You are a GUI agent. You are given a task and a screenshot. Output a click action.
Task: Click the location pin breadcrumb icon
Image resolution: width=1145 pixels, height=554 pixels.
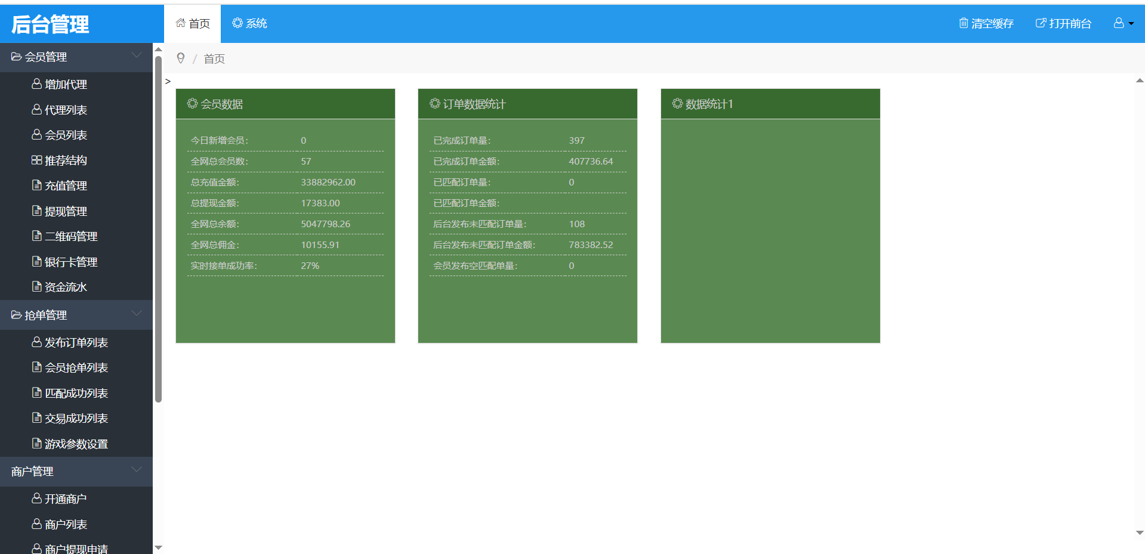181,58
